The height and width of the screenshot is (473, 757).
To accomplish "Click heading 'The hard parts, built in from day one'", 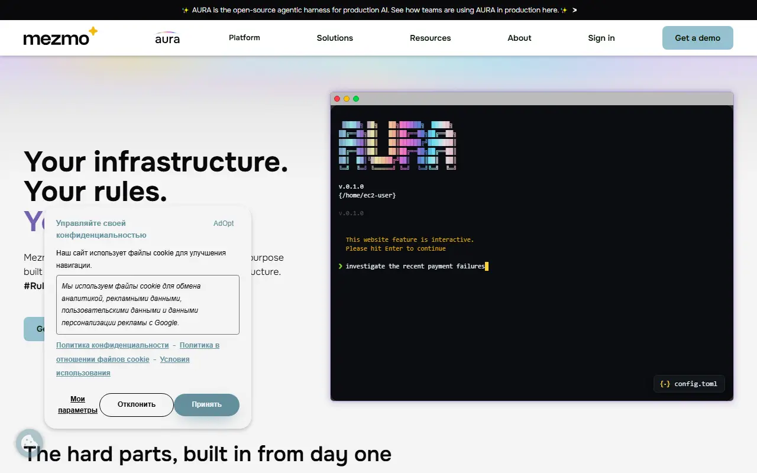I will [208, 454].
